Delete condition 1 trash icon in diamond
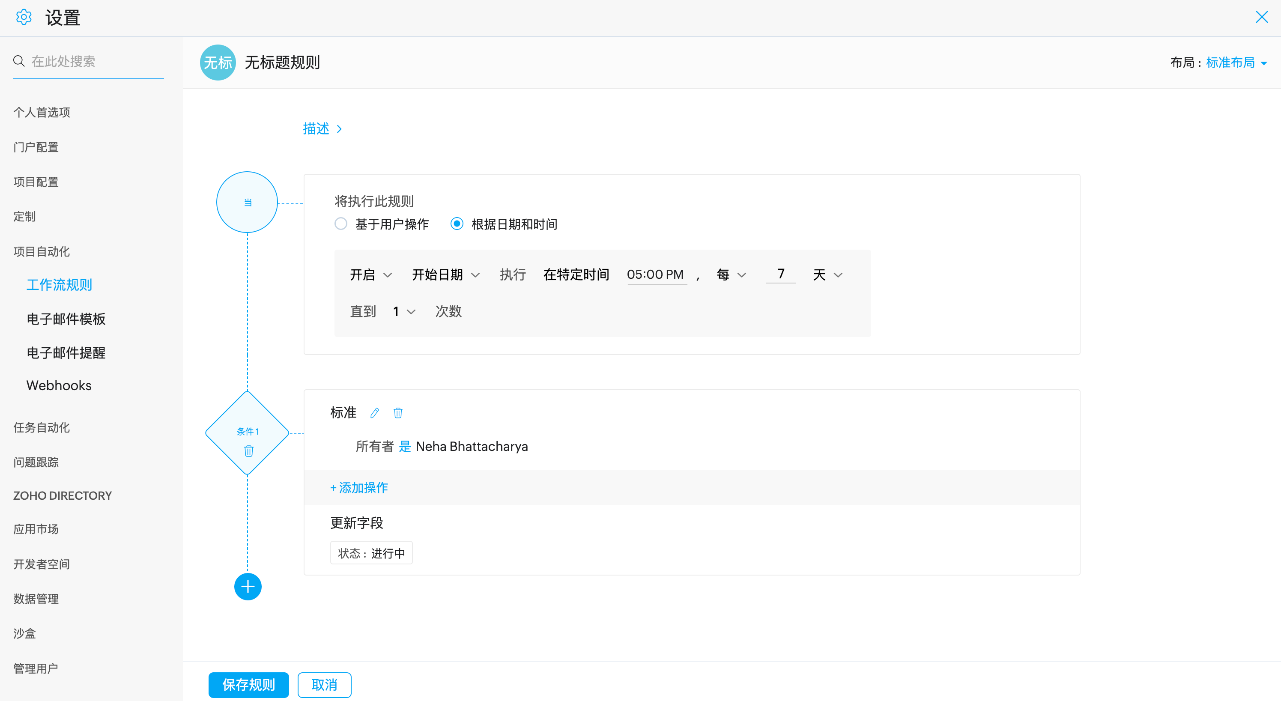The width and height of the screenshot is (1281, 701). point(249,451)
